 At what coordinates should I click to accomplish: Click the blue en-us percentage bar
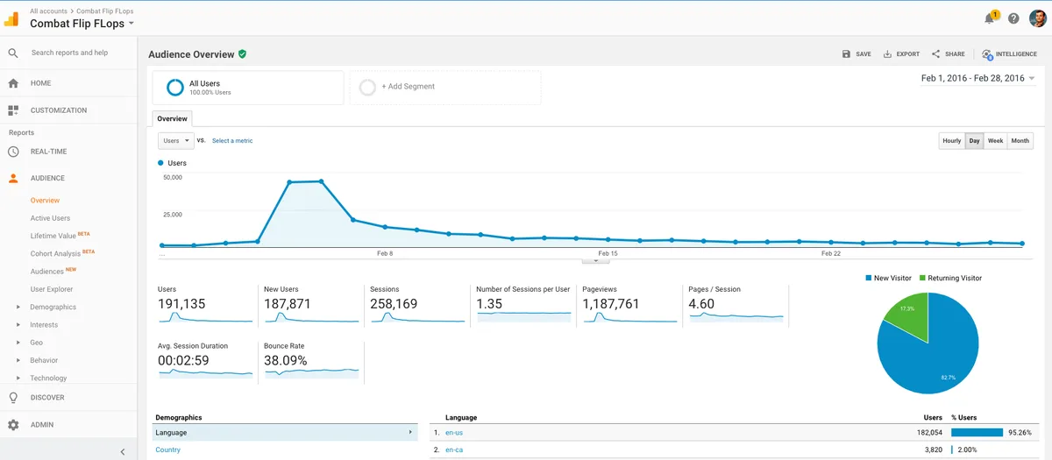click(x=977, y=433)
